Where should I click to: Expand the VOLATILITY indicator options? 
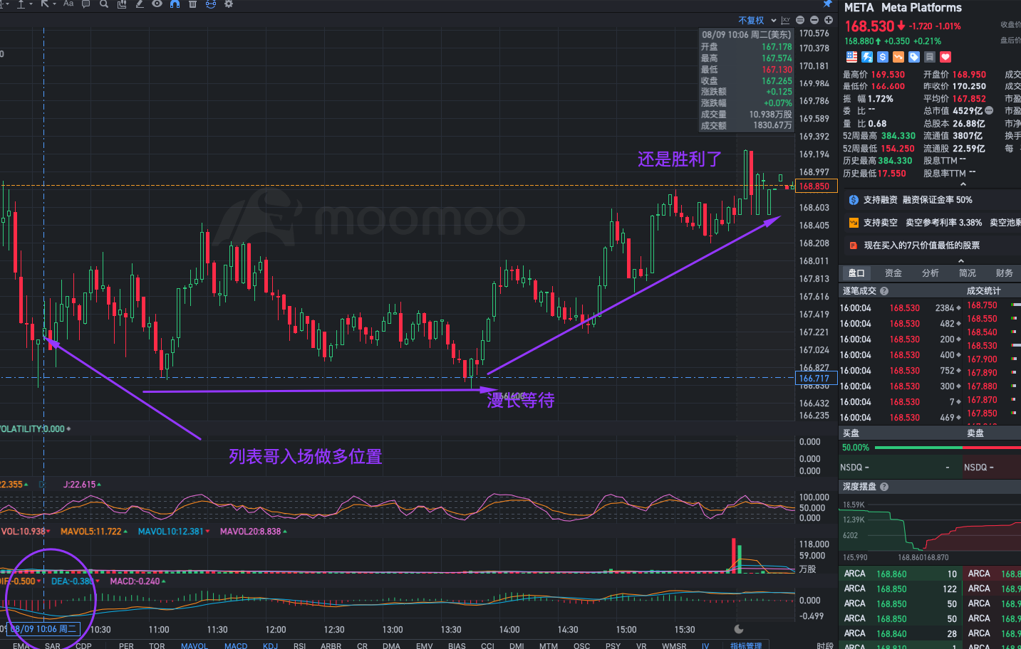68,429
